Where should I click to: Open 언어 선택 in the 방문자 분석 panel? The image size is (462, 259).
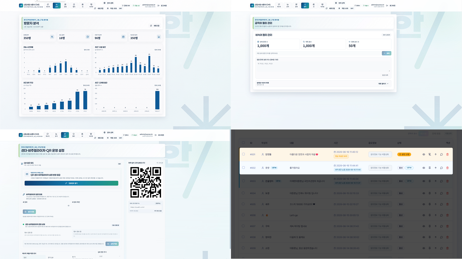coord(109,3)
